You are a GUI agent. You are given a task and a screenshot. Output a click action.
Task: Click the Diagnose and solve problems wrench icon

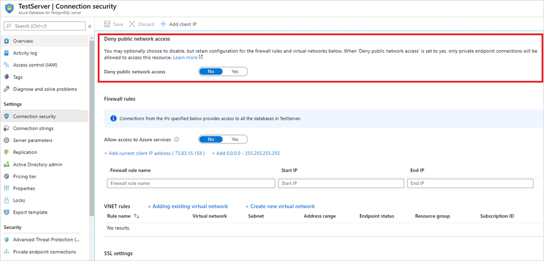[6, 89]
